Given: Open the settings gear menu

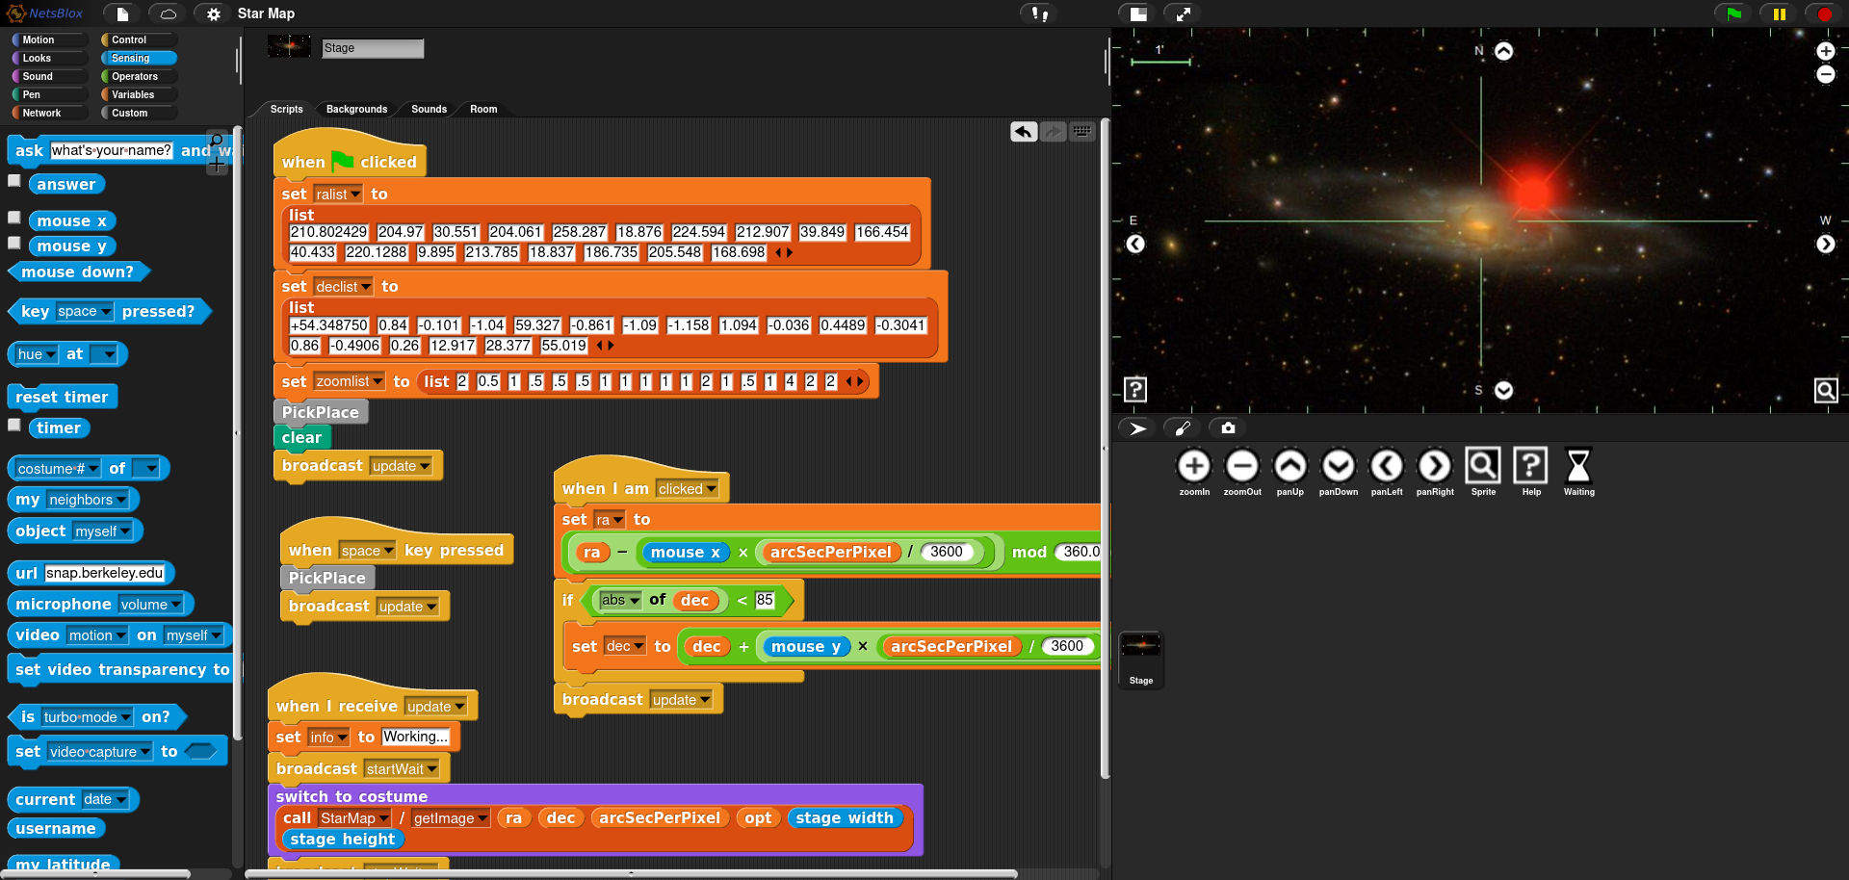Looking at the screenshot, I should (x=214, y=13).
